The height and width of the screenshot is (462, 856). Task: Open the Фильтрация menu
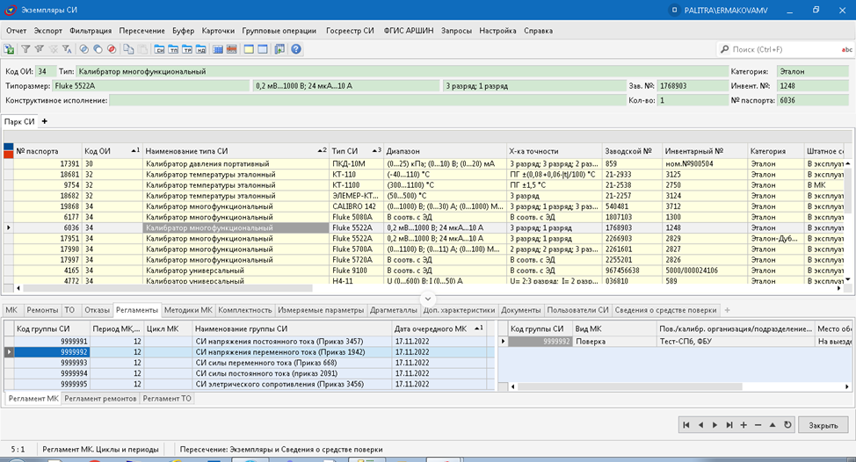pos(91,31)
